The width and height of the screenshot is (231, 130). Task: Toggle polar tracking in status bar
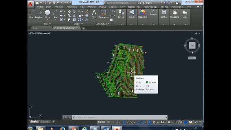click(124, 122)
